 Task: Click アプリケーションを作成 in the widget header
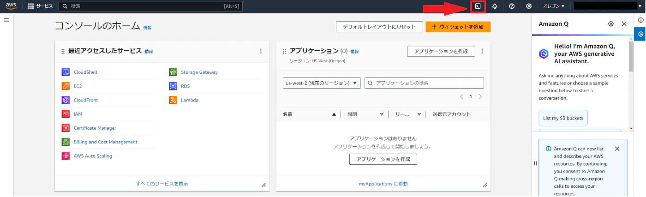tap(441, 51)
